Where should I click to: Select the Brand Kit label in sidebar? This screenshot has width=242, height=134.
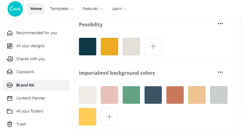(25, 85)
